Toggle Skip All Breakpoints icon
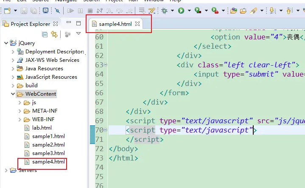 tap(57, 10)
